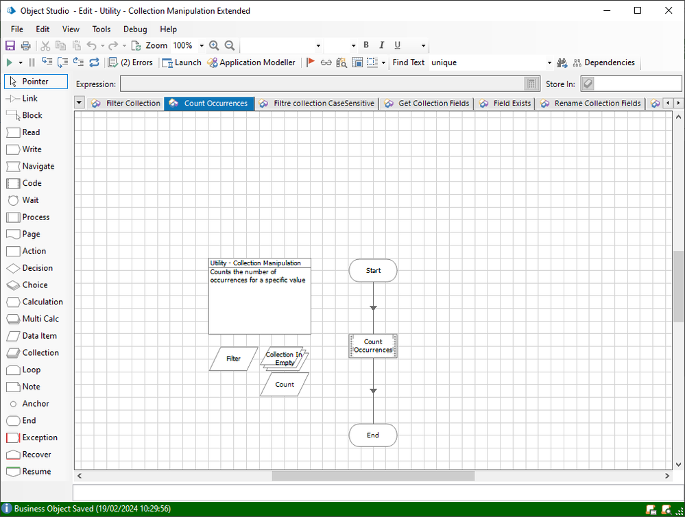Click the Cut scissors icon
Image resolution: width=685 pixels, height=517 pixels.
pos(45,45)
